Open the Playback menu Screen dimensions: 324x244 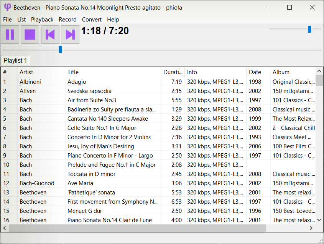(x=42, y=20)
